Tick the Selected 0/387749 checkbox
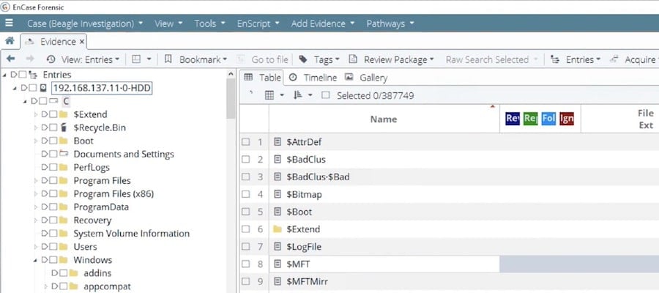Viewport: 659px width, 293px height. tap(325, 95)
